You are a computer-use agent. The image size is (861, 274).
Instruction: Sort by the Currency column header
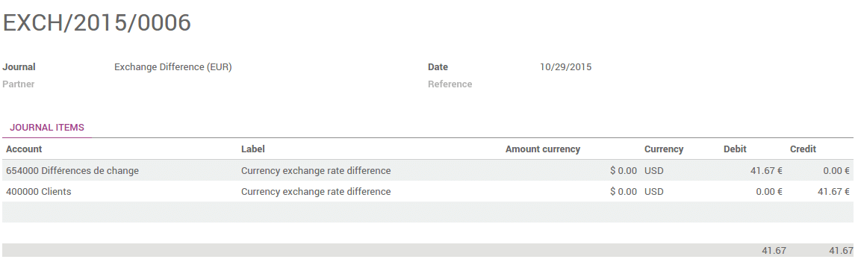click(x=664, y=149)
